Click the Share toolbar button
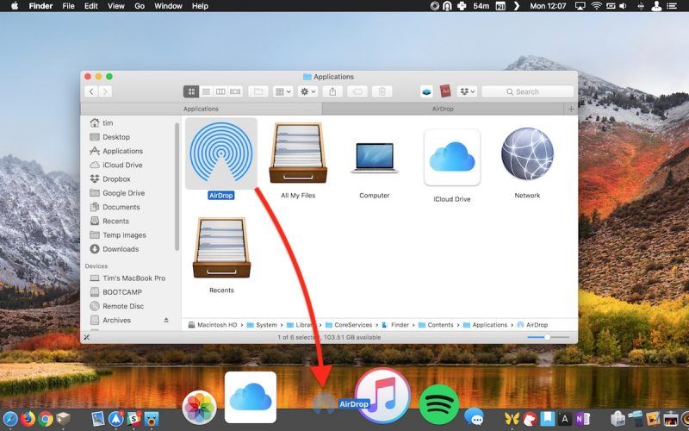 333,91
